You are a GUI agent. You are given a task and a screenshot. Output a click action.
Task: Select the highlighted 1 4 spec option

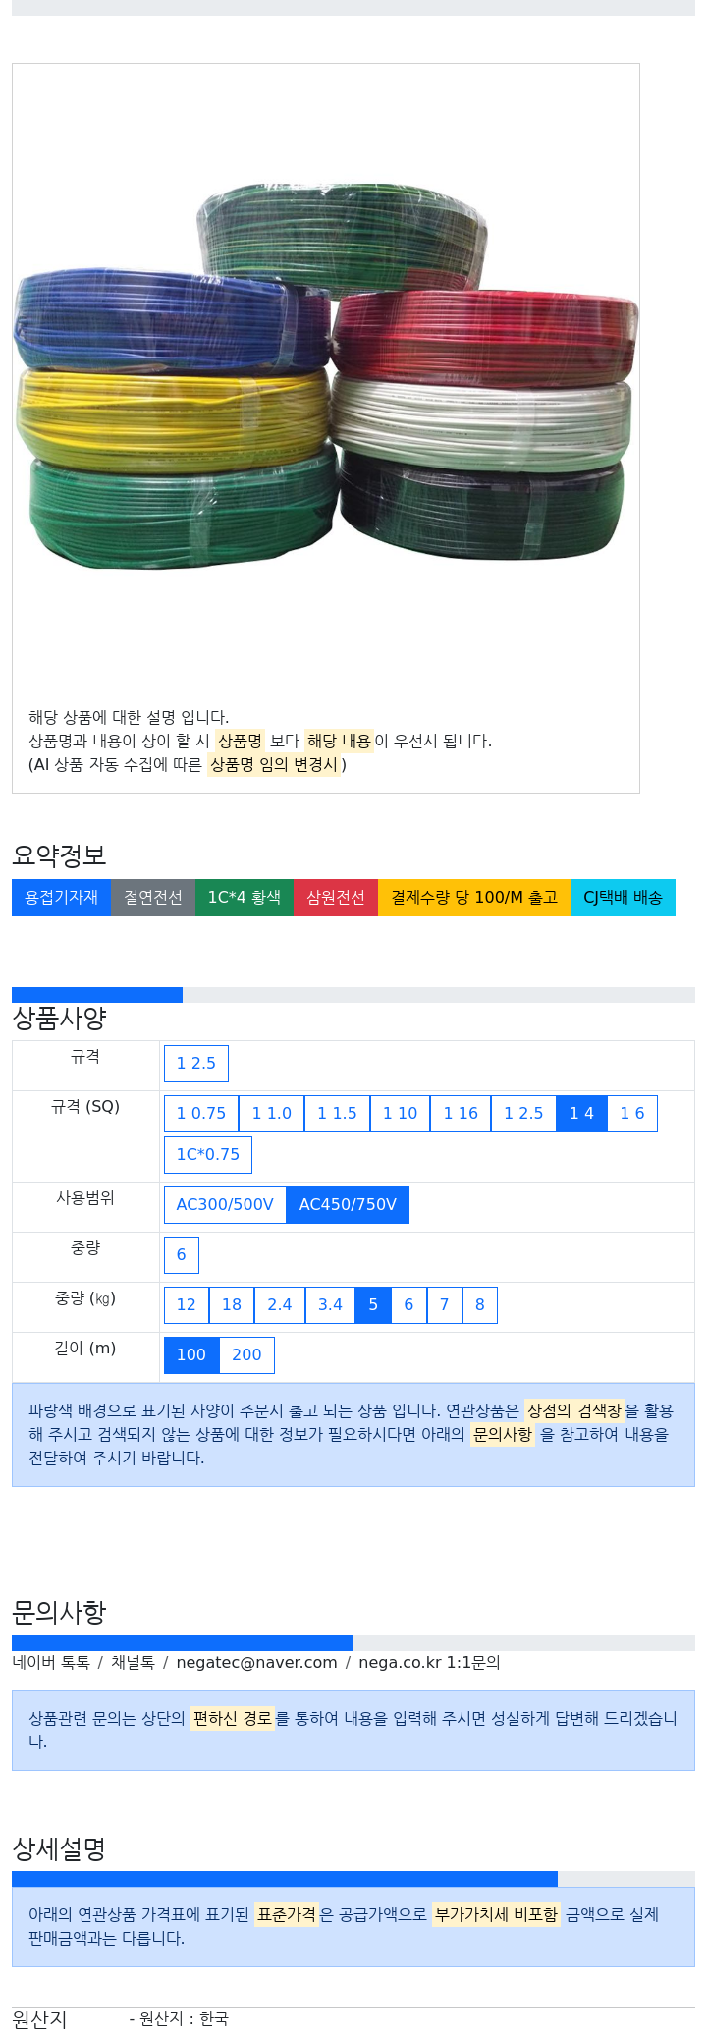tap(581, 1114)
